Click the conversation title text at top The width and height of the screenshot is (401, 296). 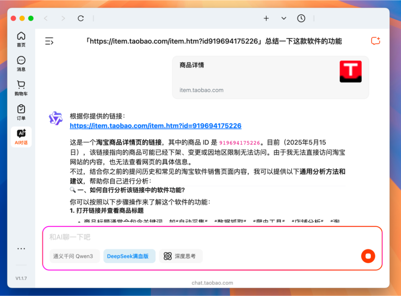pos(214,41)
